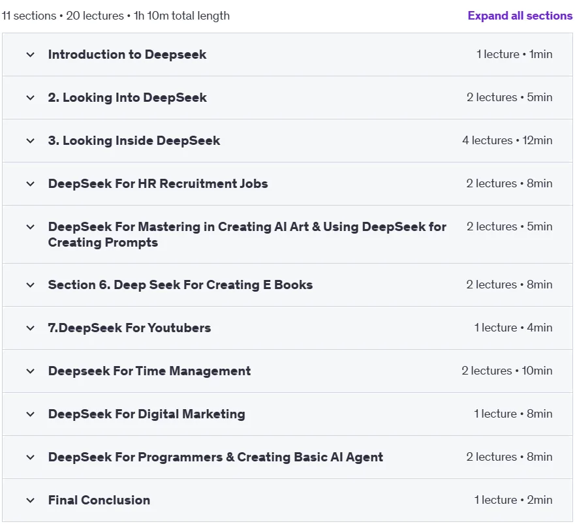Select DeepSeek For Digital Marketing title
This screenshot has height=524, width=575.
coord(146,414)
